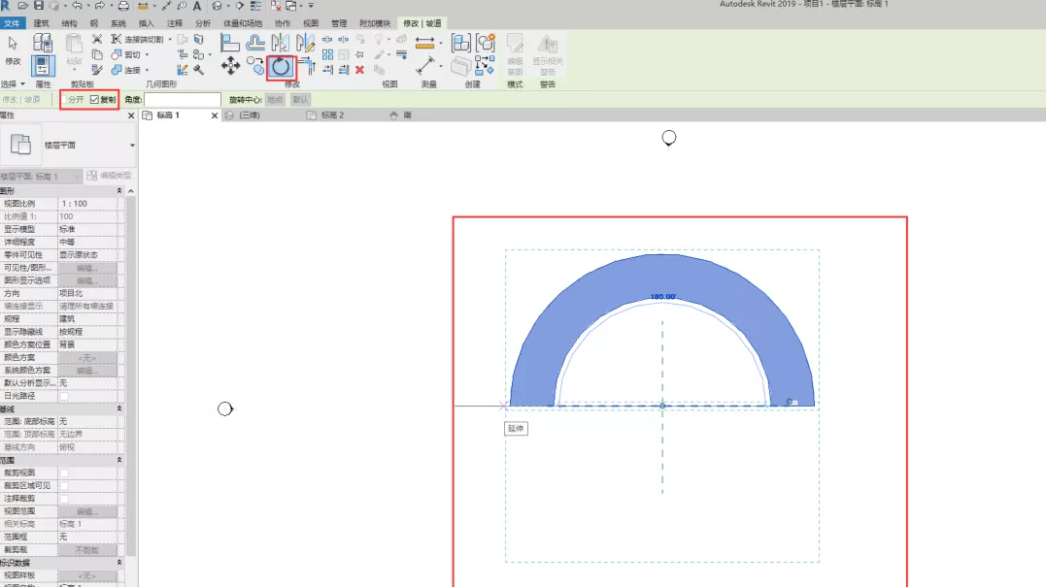Open the 剪切 dropdown arrow
This screenshot has width=1046, height=587.
point(147,54)
